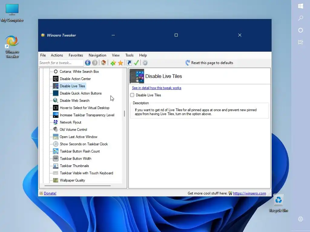Click the Cortana circle on side taskbar
310x232 pixels.
[x=301, y=30]
